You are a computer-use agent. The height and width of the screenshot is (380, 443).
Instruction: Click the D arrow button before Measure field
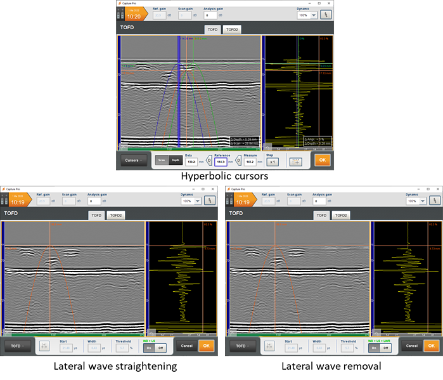(238, 161)
